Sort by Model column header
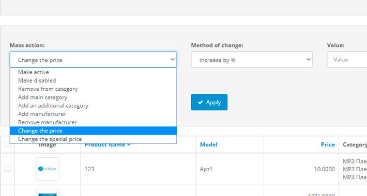This screenshot has height=196, width=367. coord(208,144)
